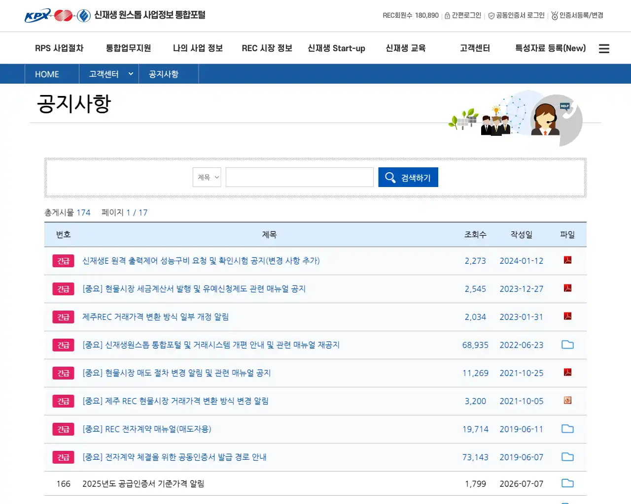Image resolution: width=631 pixels, height=504 pixels.
Task: Open the 신재생 교육 menu
Action: [405, 48]
